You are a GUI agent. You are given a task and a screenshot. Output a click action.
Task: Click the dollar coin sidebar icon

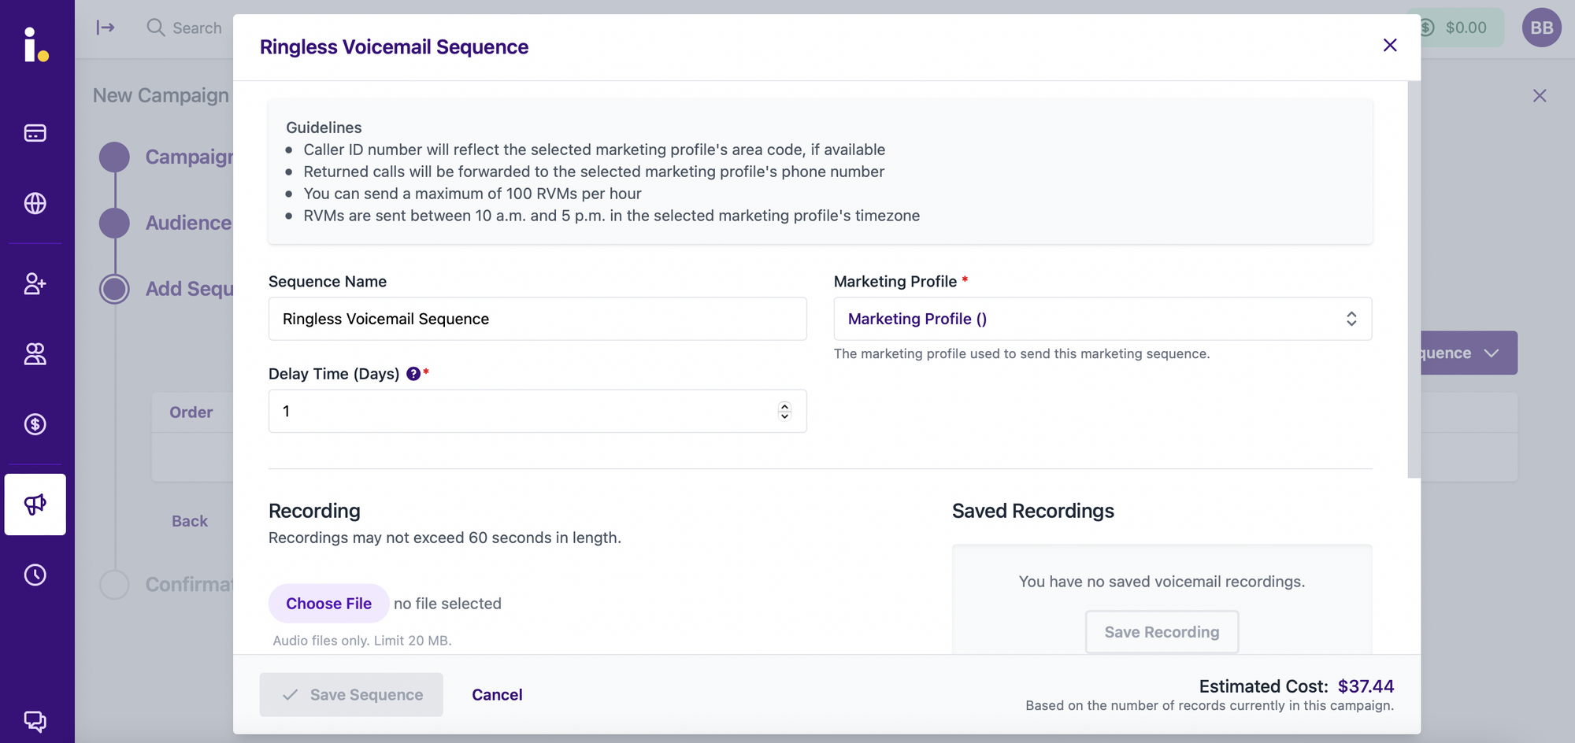point(35,424)
